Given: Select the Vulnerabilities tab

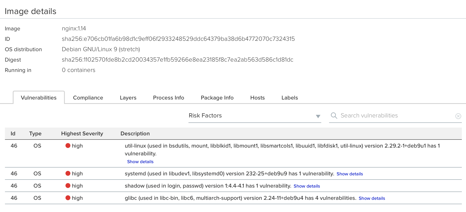Looking at the screenshot, I should pyautogui.click(x=39, y=98).
